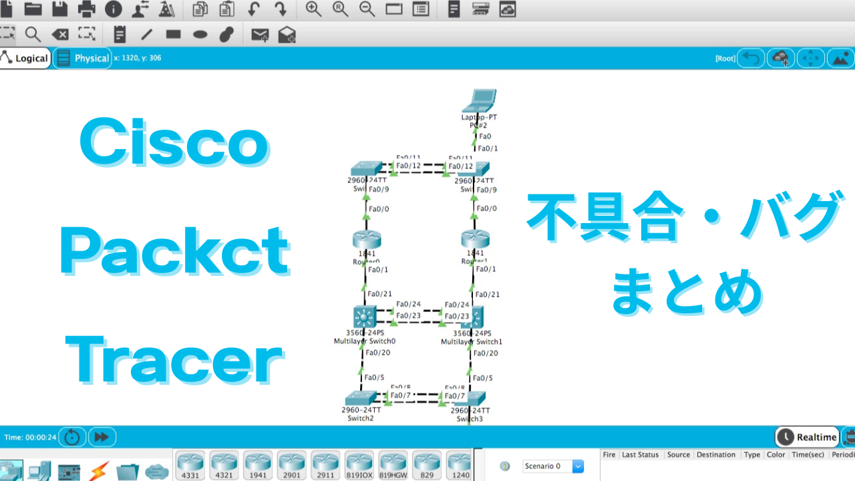Pick the 4331 router model

click(190, 466)
